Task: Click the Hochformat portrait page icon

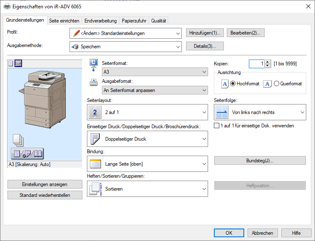Action: point(225,84)
